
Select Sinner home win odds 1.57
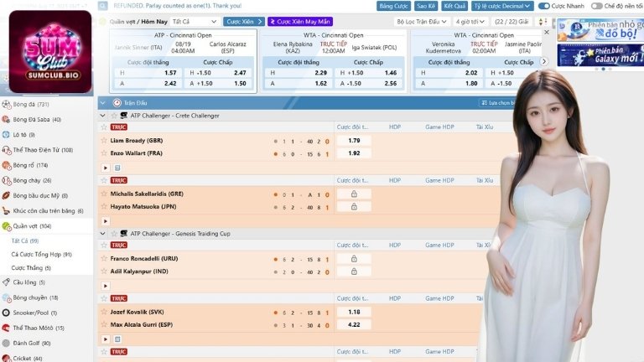click(x=148, y=73)
